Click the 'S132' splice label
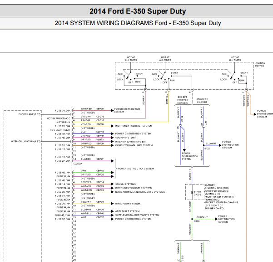This screenshot has height=262, width=273. (207, 149)
